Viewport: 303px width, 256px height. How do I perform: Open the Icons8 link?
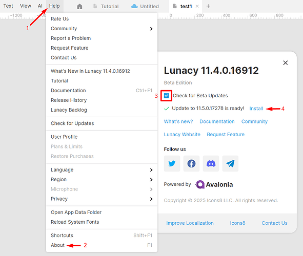237,223
